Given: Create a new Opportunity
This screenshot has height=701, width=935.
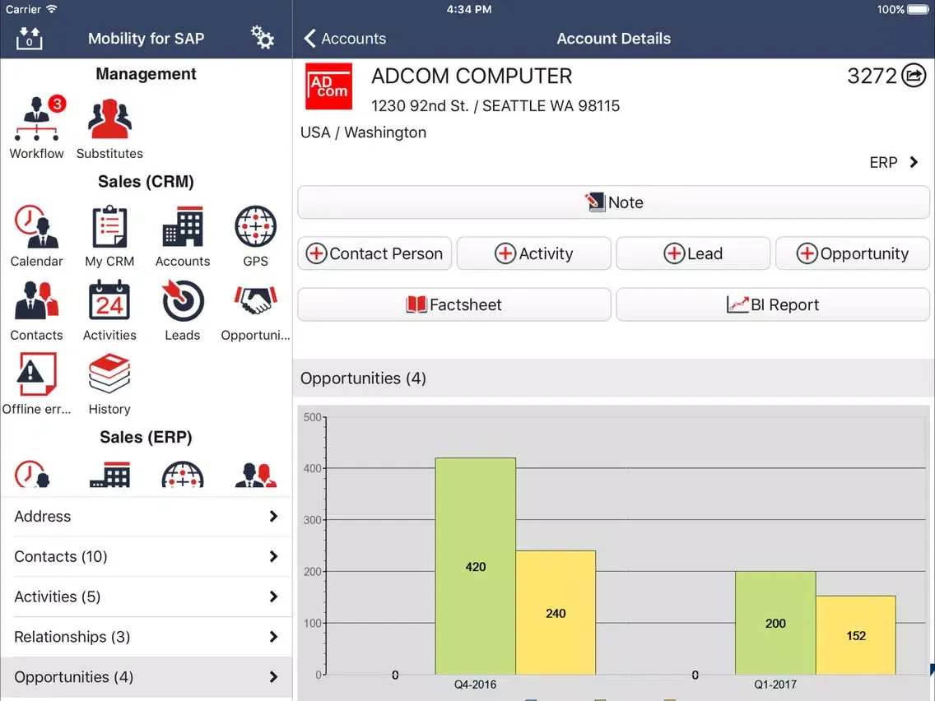Looking at the screenshot, I should 853,253.
